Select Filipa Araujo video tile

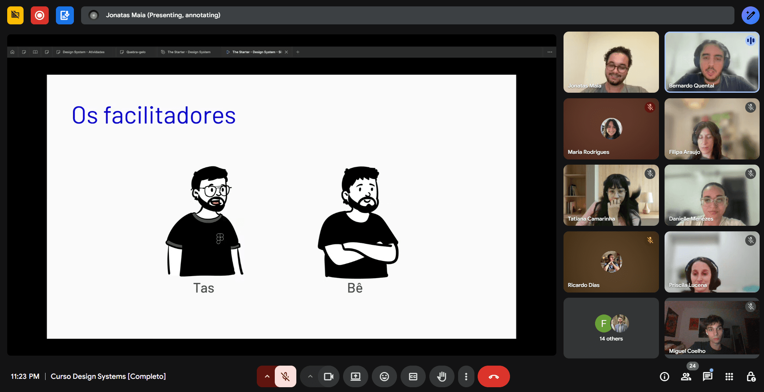pyautogui.click(x=712, y=129)
